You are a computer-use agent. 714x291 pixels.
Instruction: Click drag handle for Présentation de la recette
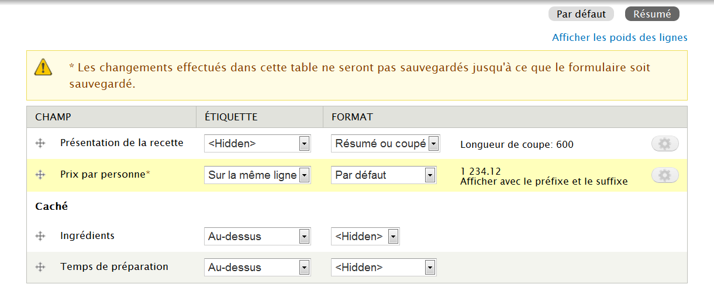[40, 143]
